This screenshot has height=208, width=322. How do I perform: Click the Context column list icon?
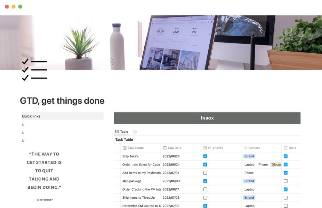[245, 148]
